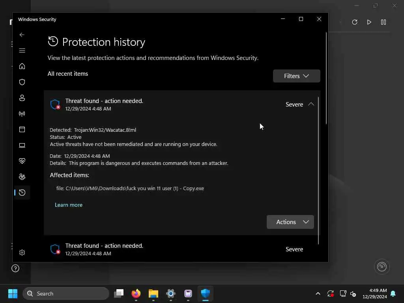Screen dimensions: 404x303
Task: Open Settings gear app in taskbar
Action: (x=170, y=294)
